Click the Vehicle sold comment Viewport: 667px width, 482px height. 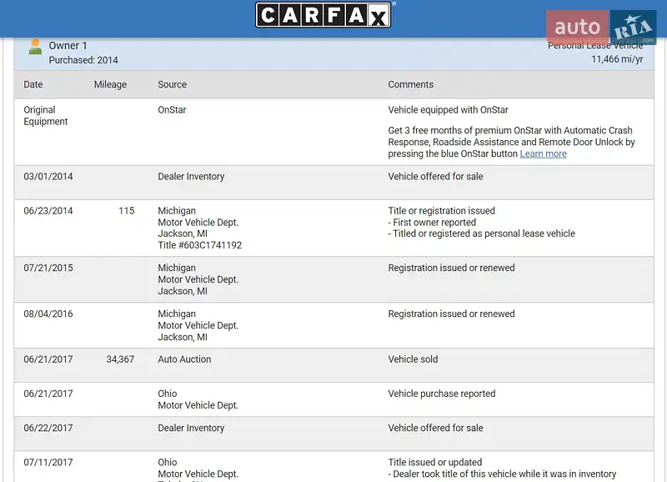coord(413,360)
